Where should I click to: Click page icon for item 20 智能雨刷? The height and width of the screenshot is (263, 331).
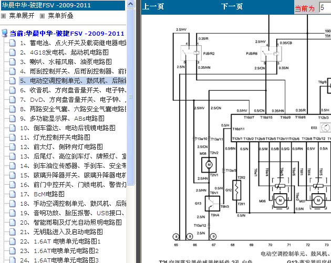[x=13, y=223]
